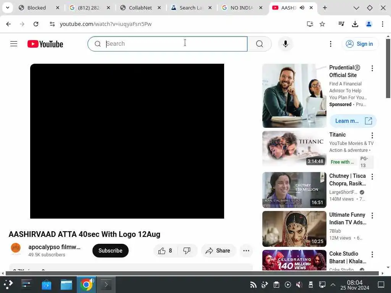The width and height of the screenshot is (391, 293).
Task: Open Chrome three-dot menu
Action: point(383,24)
